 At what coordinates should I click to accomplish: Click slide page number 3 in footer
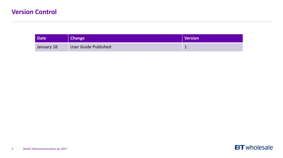point(12,149)
